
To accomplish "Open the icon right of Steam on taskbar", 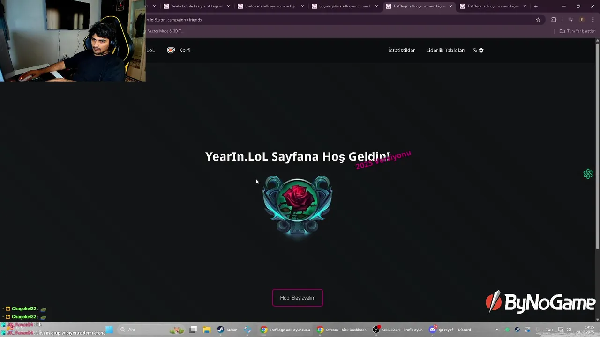I will [247, 330].
